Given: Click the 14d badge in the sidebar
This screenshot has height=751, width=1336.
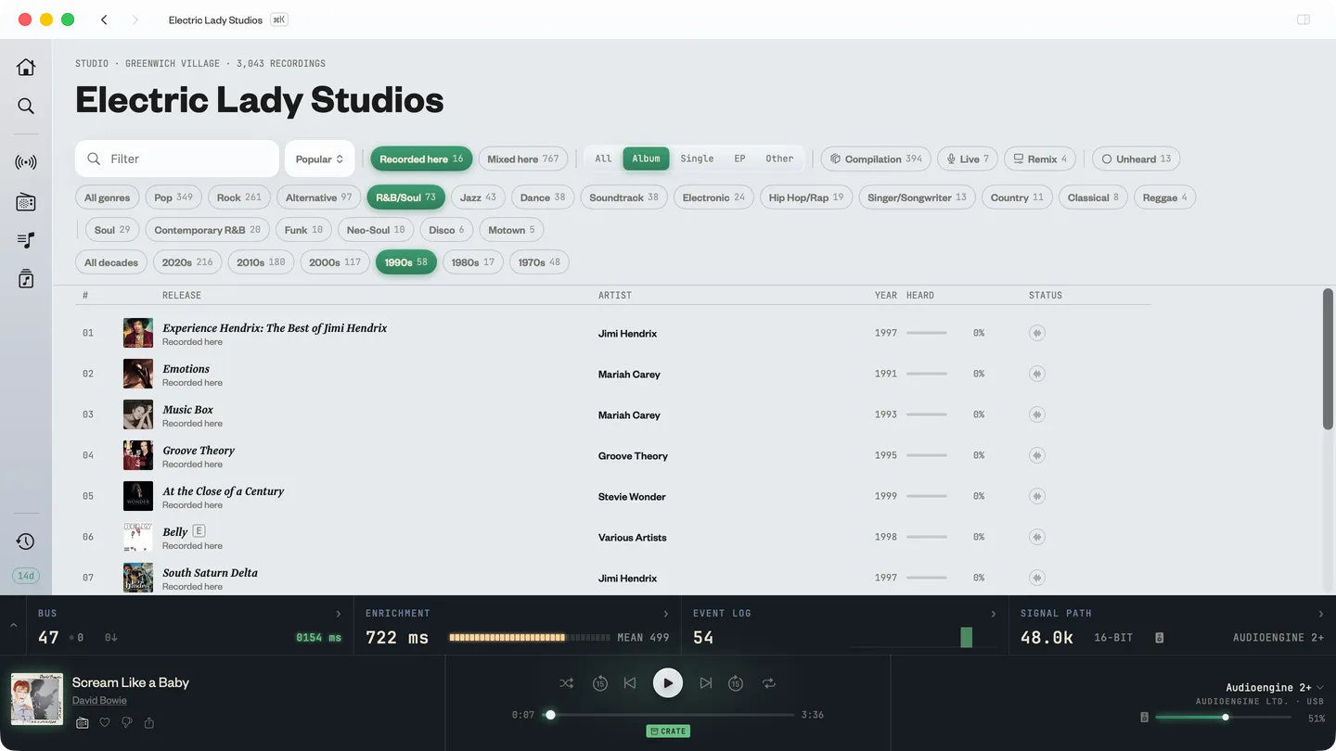Looking at the screenshot, I should click(x=26, y=576).
